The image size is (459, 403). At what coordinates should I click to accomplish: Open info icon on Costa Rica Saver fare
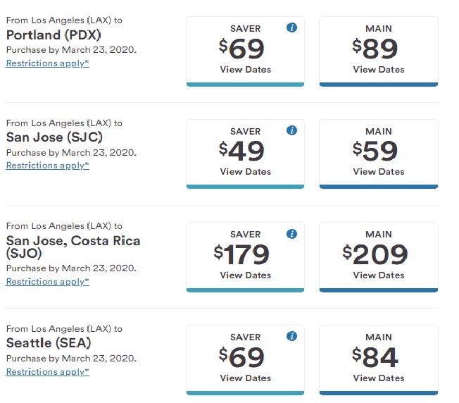coord(291,234)
